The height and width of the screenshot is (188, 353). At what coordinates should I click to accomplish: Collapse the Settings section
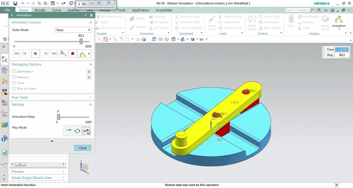90,104
